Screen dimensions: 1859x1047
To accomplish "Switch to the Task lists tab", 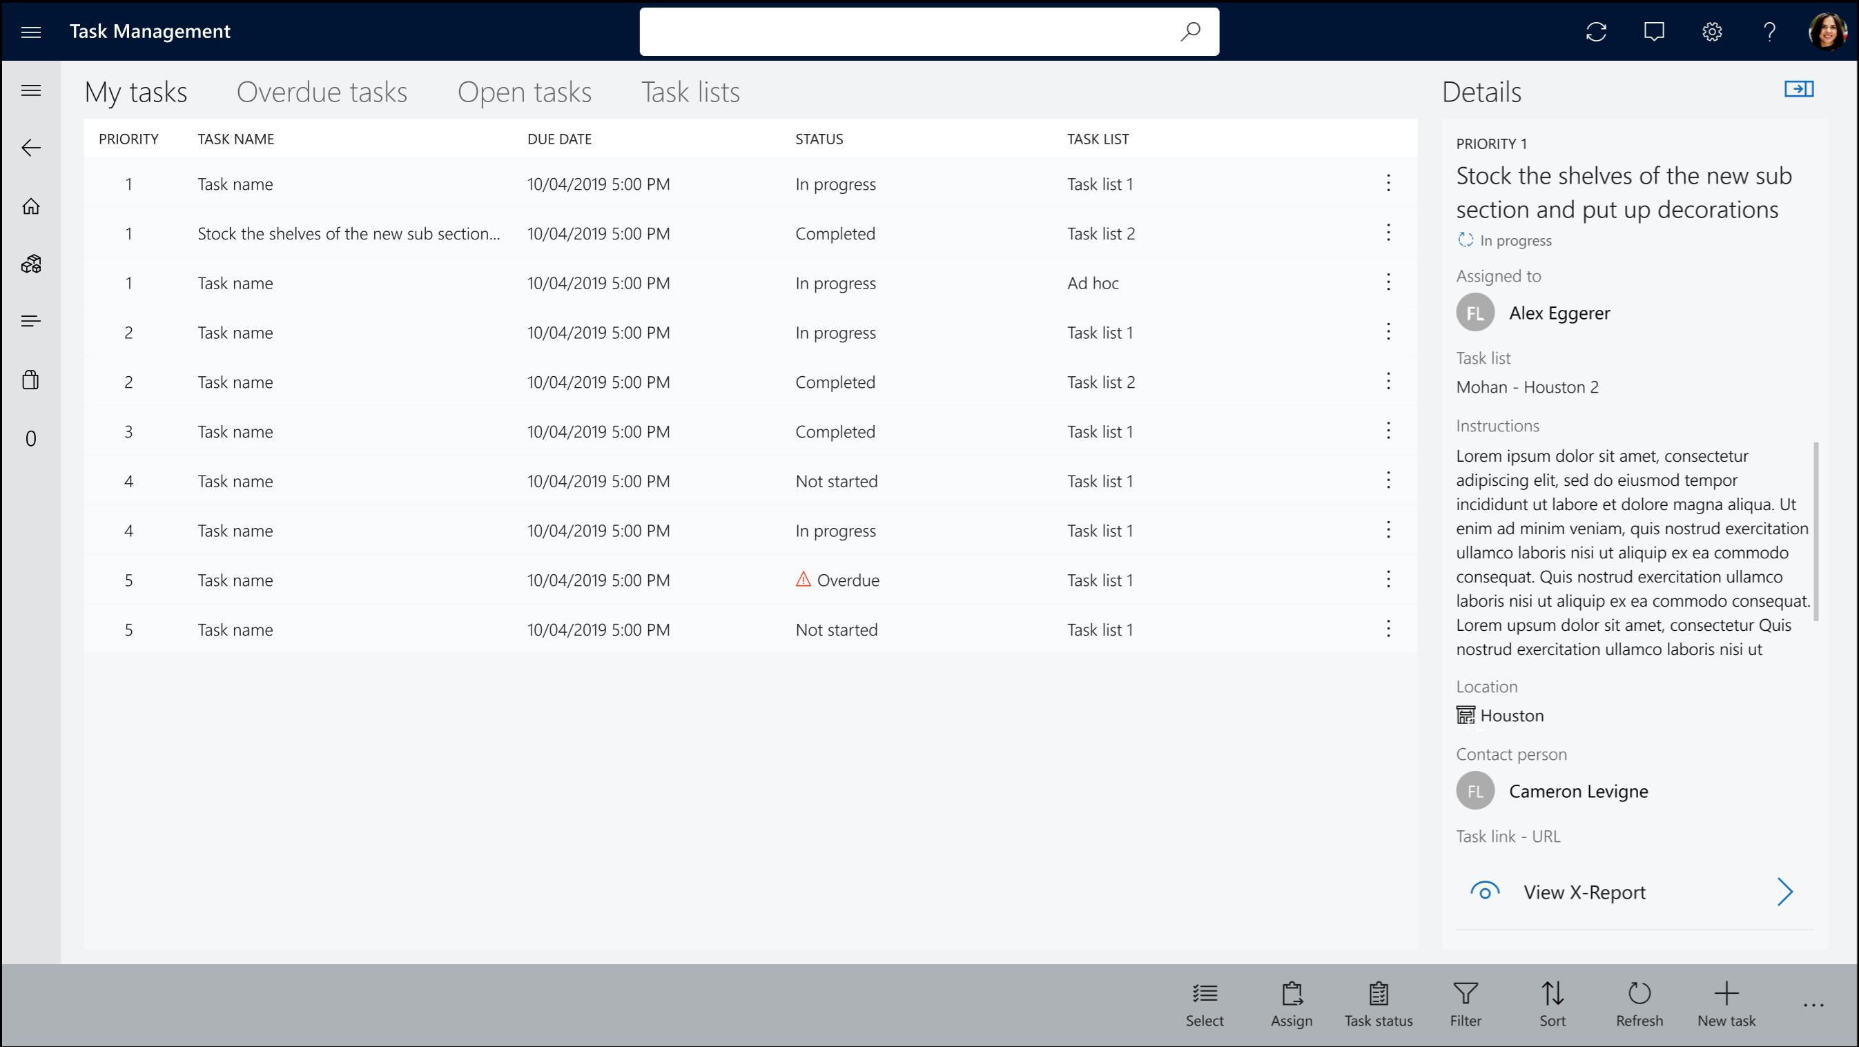I will [691, 90].
